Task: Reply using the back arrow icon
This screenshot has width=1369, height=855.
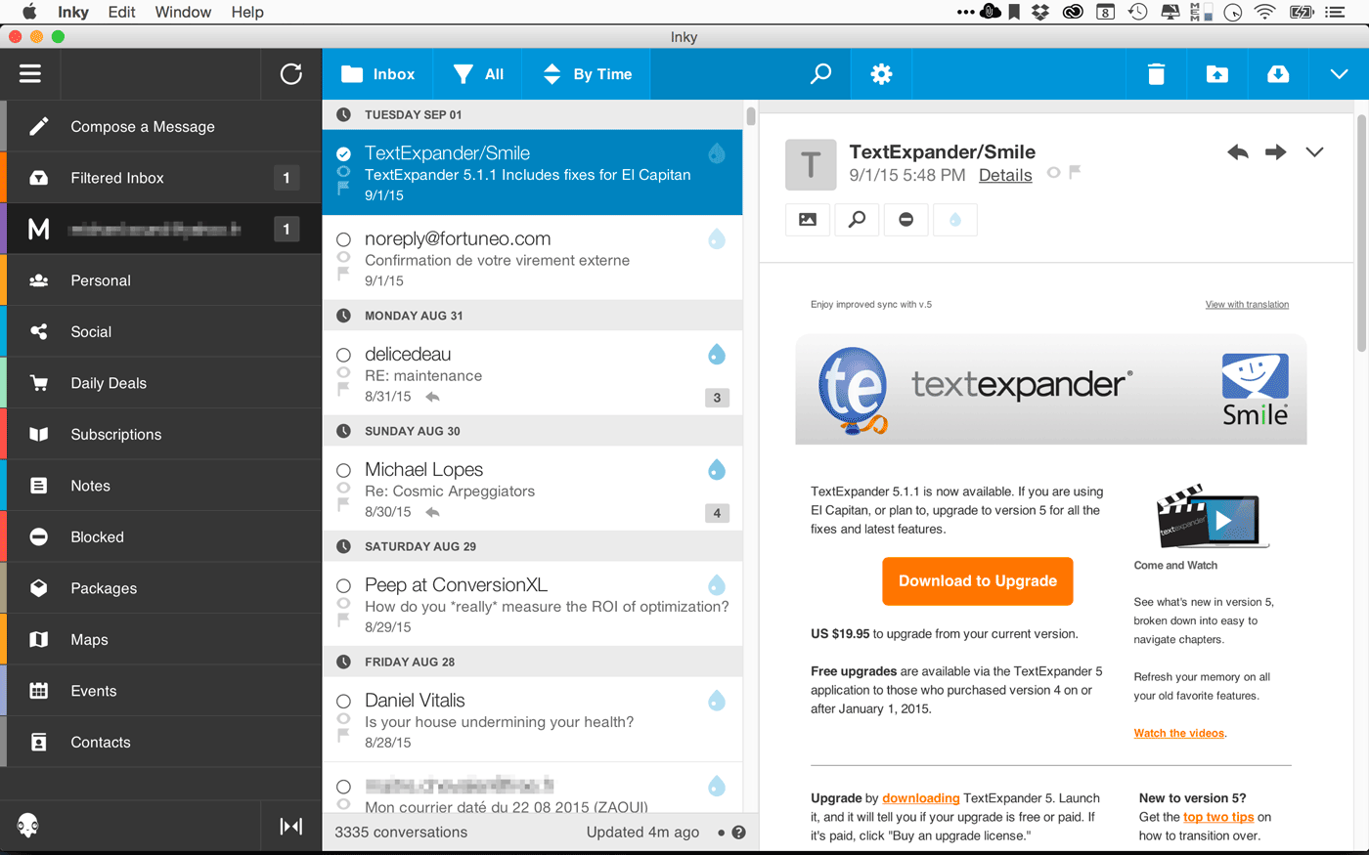Action: point(1238,152)
